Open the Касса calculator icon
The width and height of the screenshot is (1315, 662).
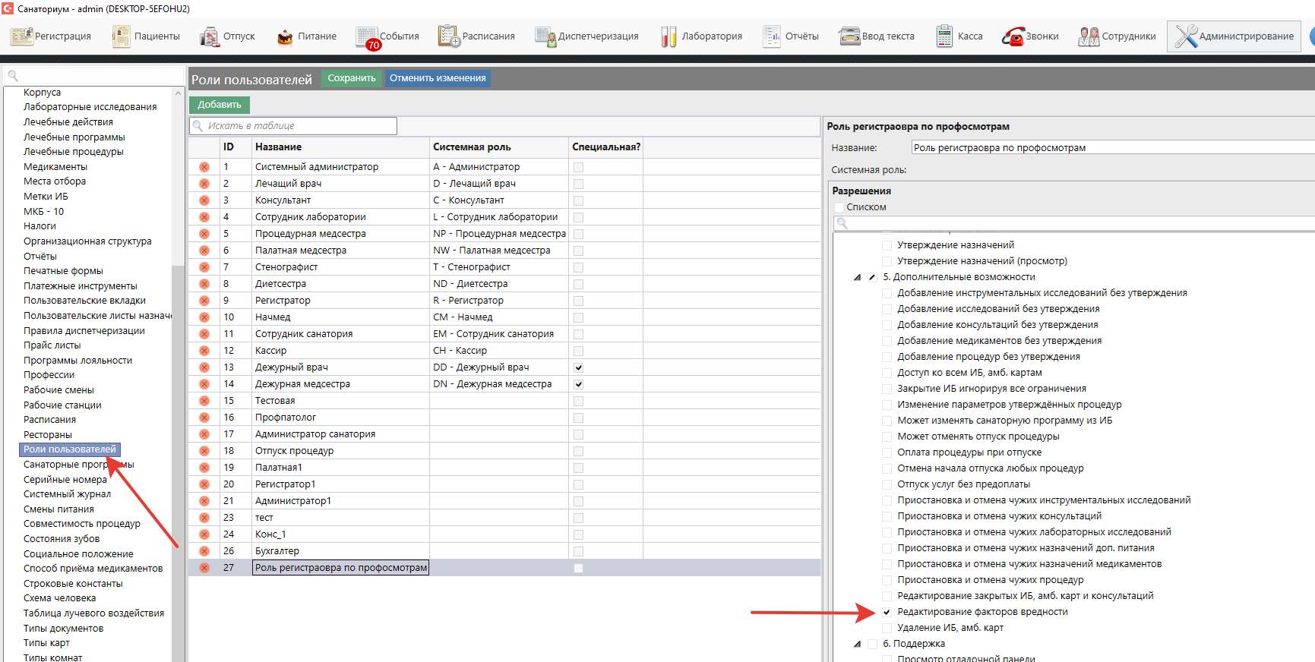(x=944, y=36)
